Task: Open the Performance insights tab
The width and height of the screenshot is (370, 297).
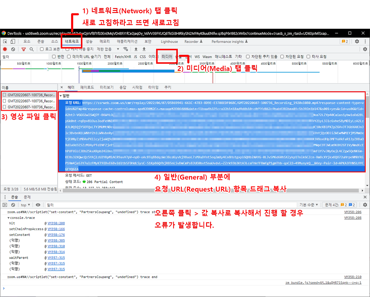Action: tap(230, 42)
